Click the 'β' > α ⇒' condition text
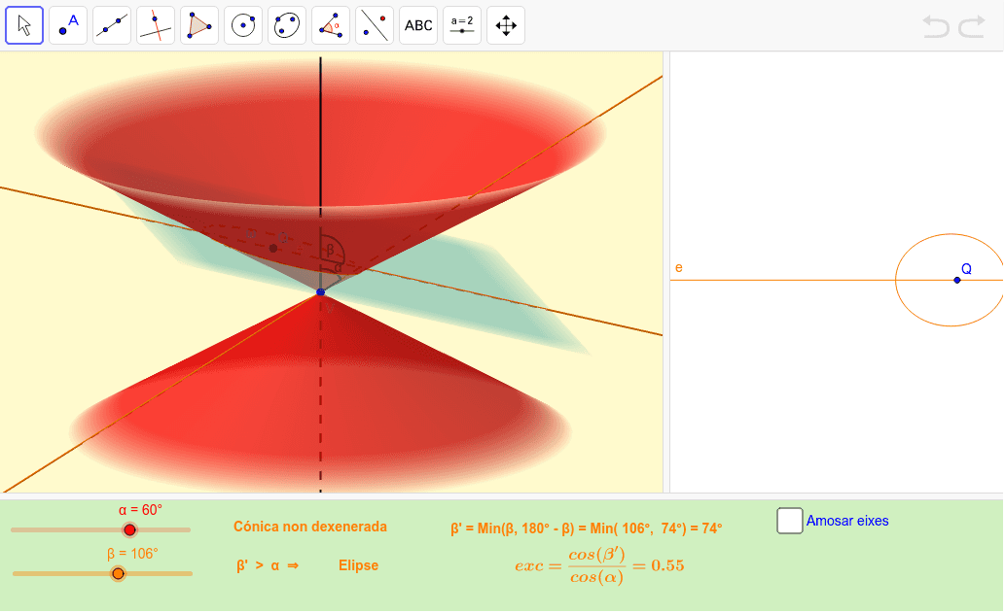The width and height of the screenshot is (1005, 613). click(268, 565)
